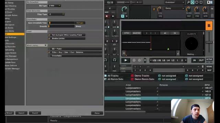Open the Extended layout dropdown
The height and width of the screenshot is (123, 220).
[x=175, y=2]
